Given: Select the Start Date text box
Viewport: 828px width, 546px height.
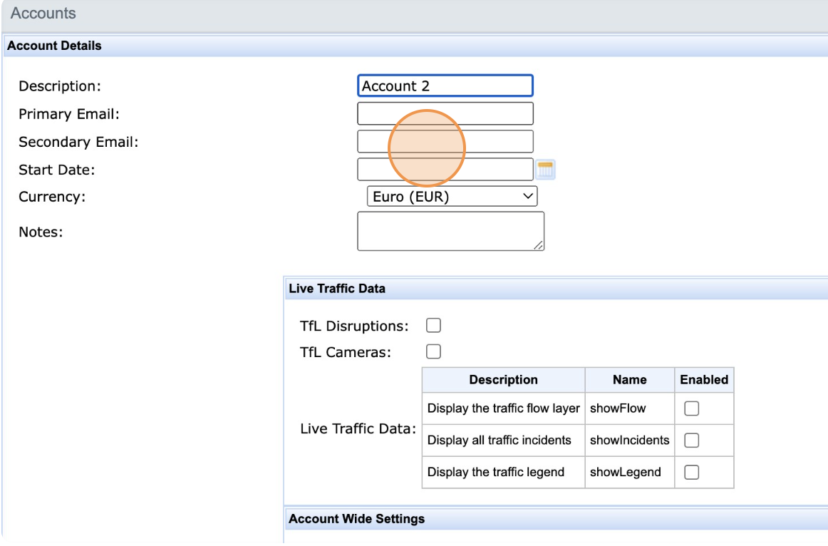Looking at the screenshot, I should (x=445, y=169).
